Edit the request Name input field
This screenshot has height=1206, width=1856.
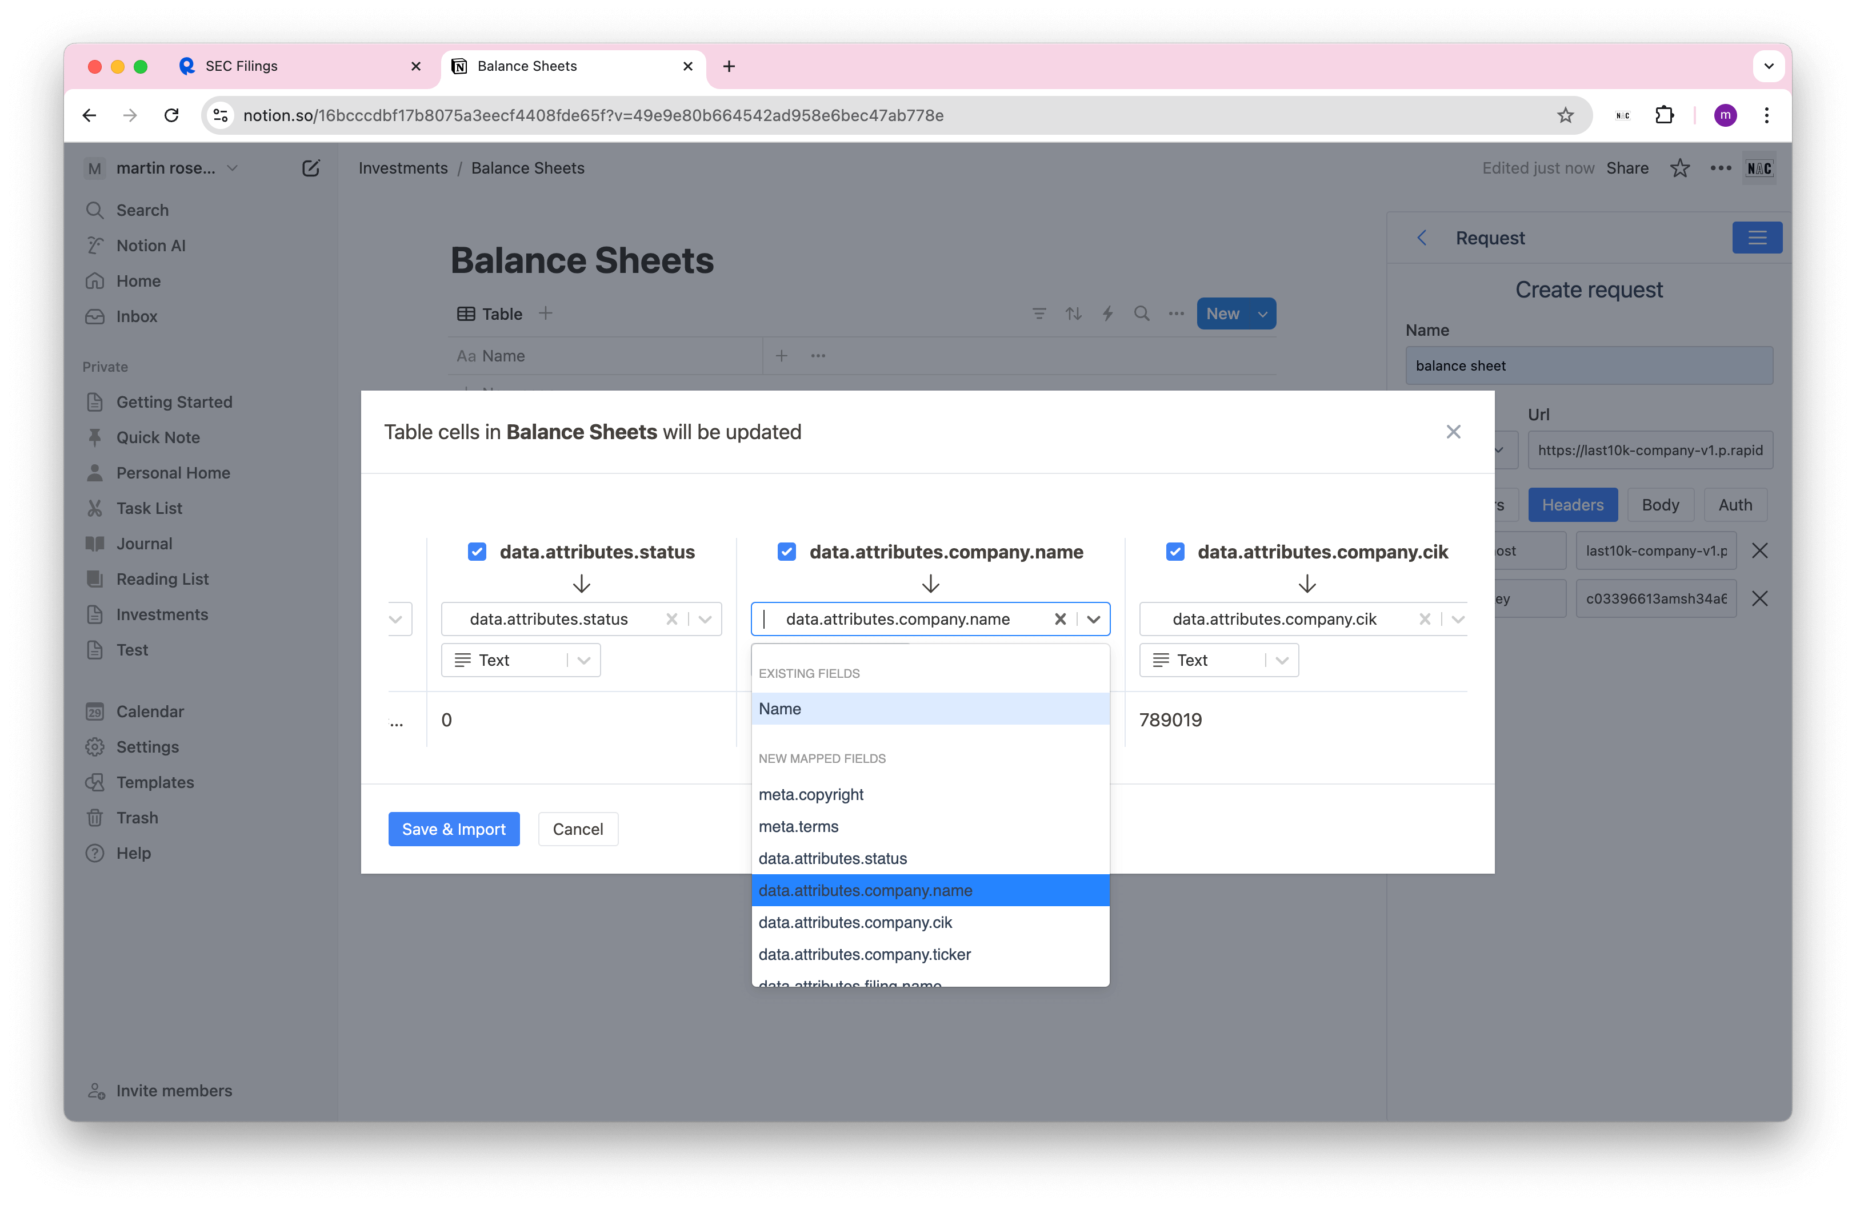[1589, 365]
